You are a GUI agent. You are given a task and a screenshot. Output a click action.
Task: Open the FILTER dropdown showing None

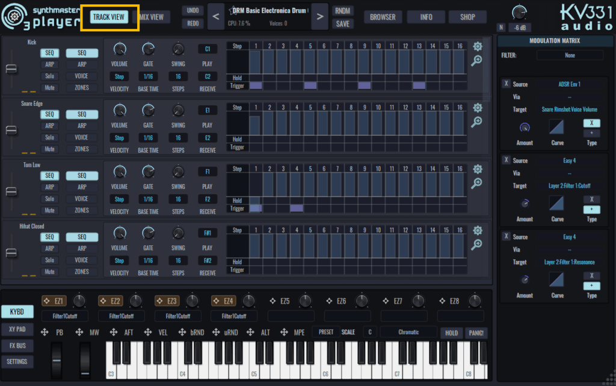click(x=570, y=55)
